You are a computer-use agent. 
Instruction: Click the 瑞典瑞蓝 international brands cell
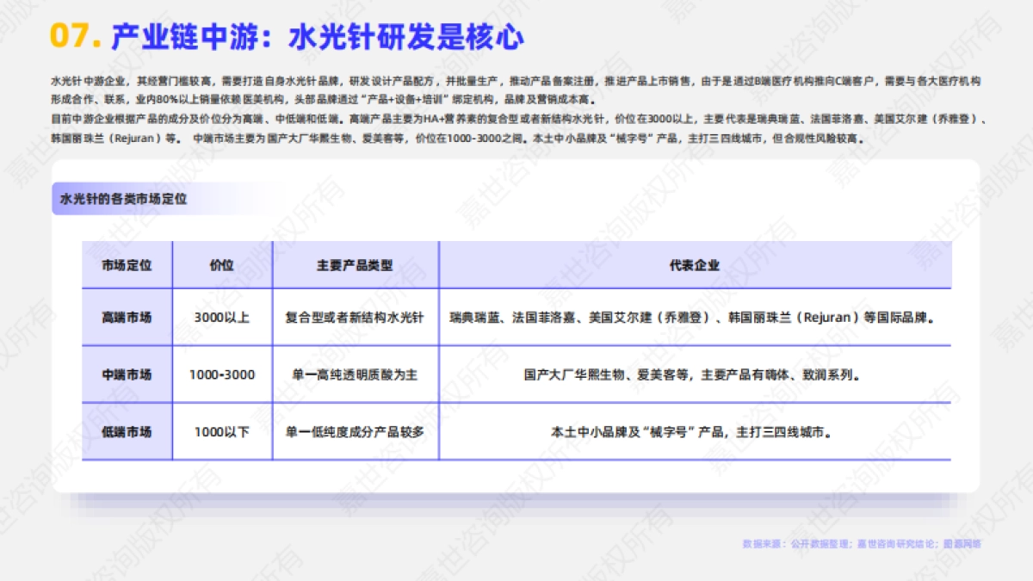coord(697,317)
